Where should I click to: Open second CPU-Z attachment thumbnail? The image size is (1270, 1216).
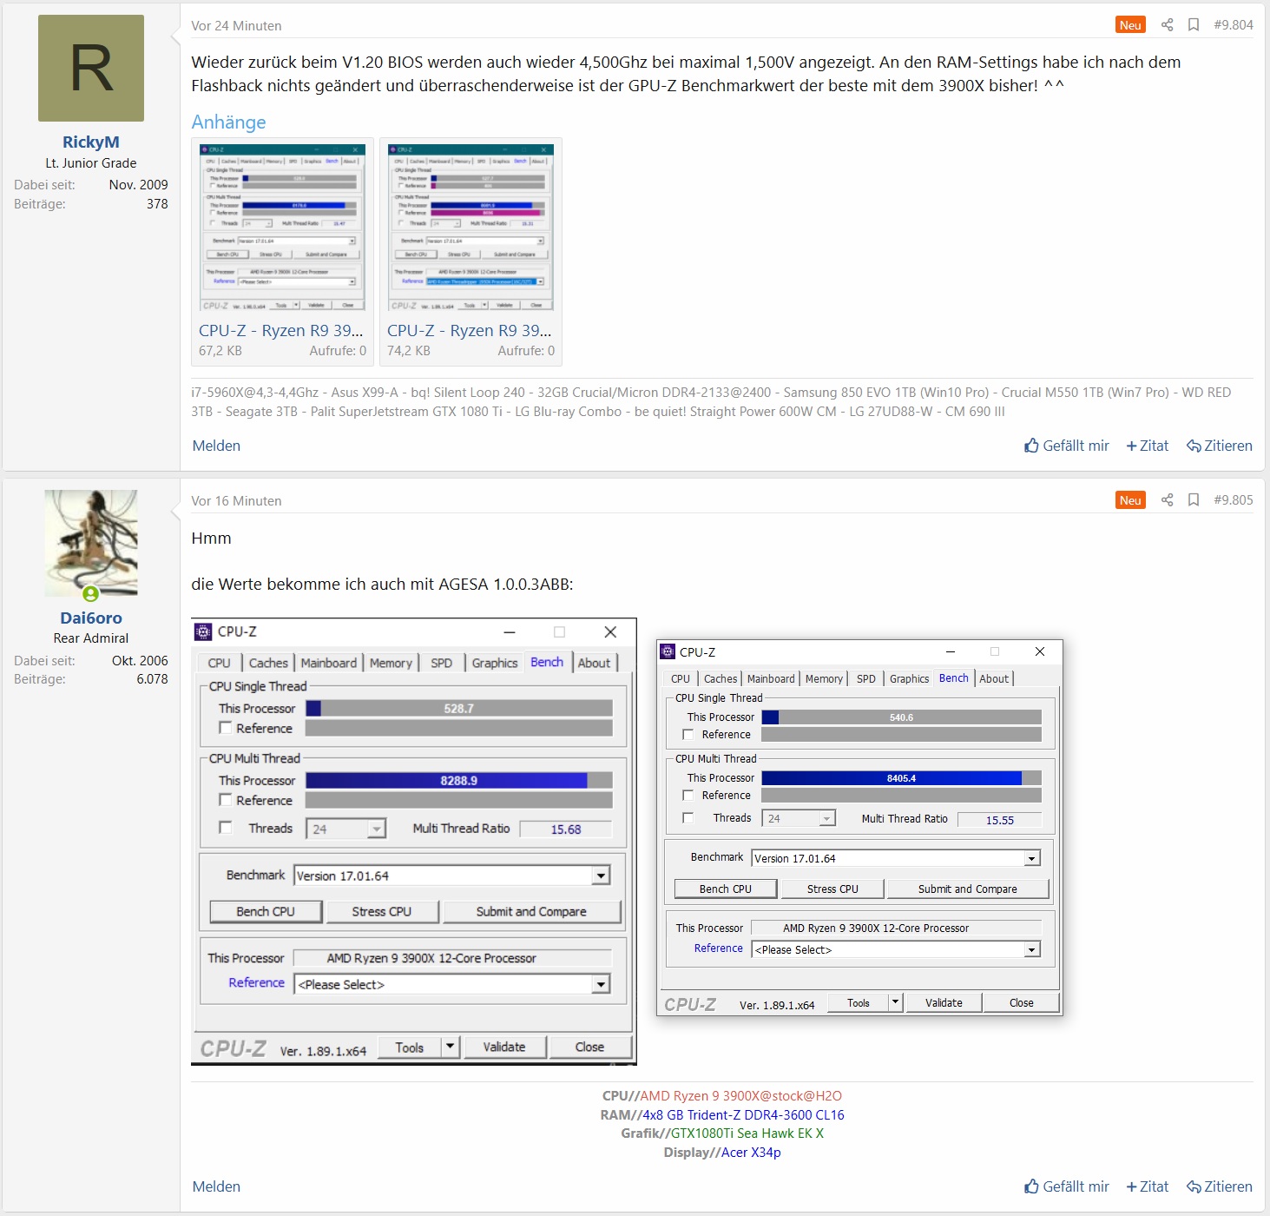[470, 228]
